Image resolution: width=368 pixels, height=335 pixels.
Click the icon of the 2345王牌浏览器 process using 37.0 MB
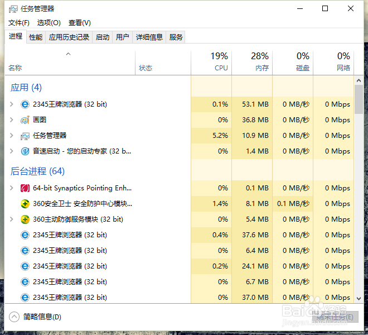[x=25, y=298]
